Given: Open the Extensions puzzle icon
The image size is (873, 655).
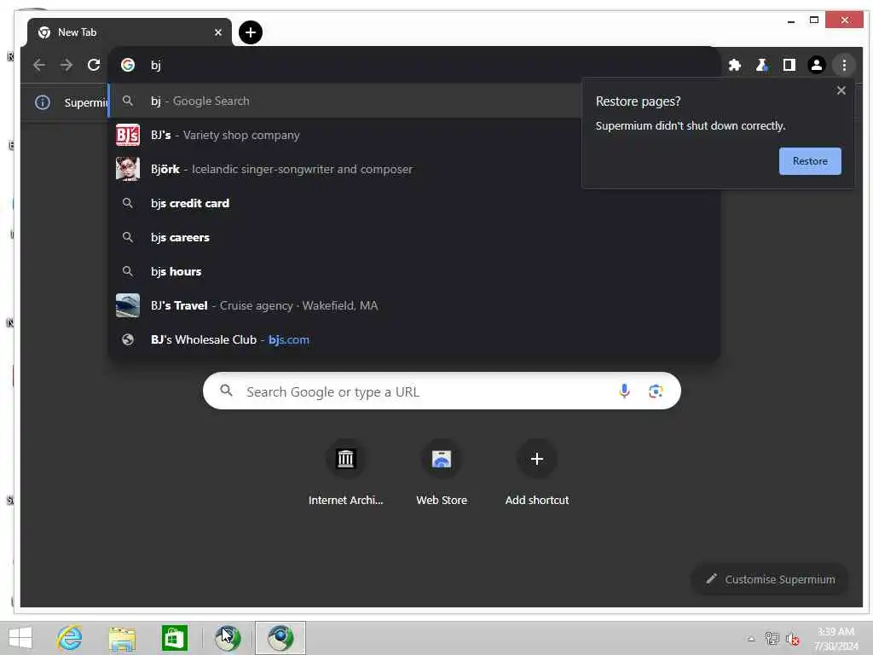Looking at the screenshot, I should (734, 65).
